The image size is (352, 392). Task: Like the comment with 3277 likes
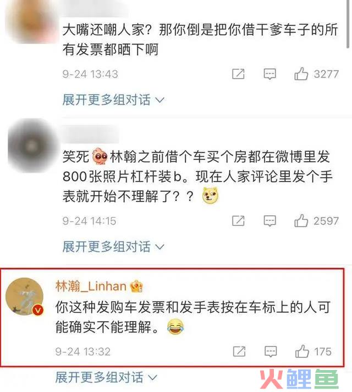point(301,74)
